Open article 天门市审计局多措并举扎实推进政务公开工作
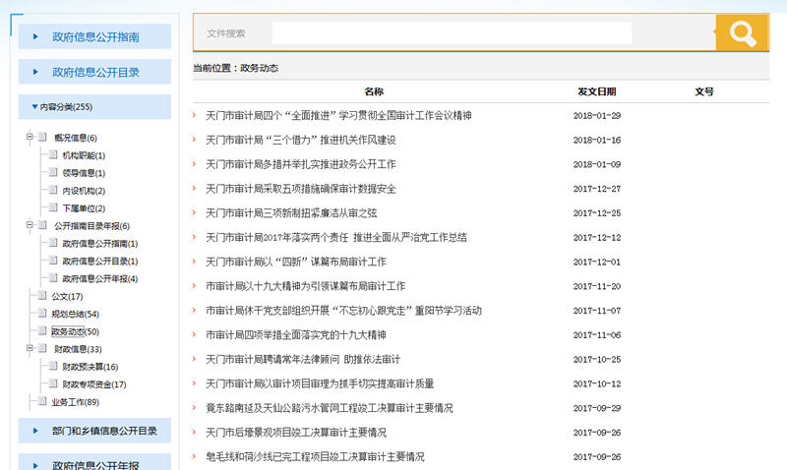The image size is (787, 470). [301, 164]
